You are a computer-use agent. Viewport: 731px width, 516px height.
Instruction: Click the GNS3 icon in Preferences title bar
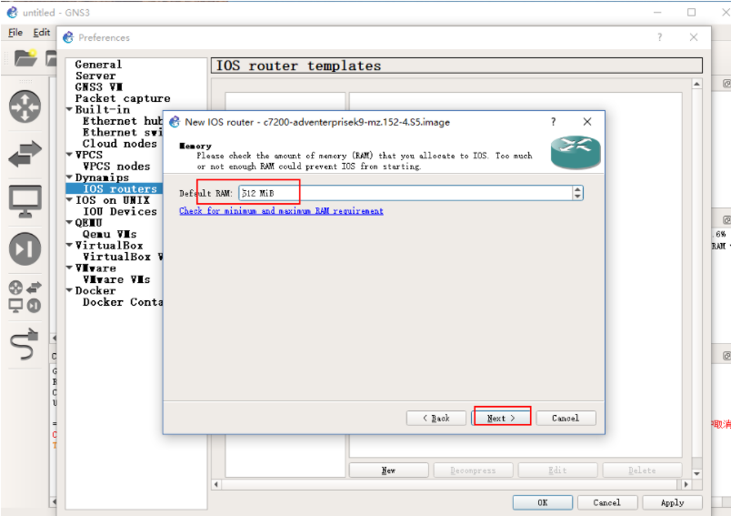68,37
